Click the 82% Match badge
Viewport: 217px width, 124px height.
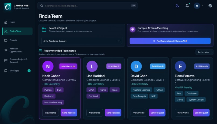(202, 66)
